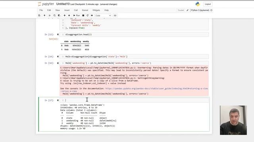Click the 5440 value in the table
This screenshot has width=254, height=142.
click(87, 46)
